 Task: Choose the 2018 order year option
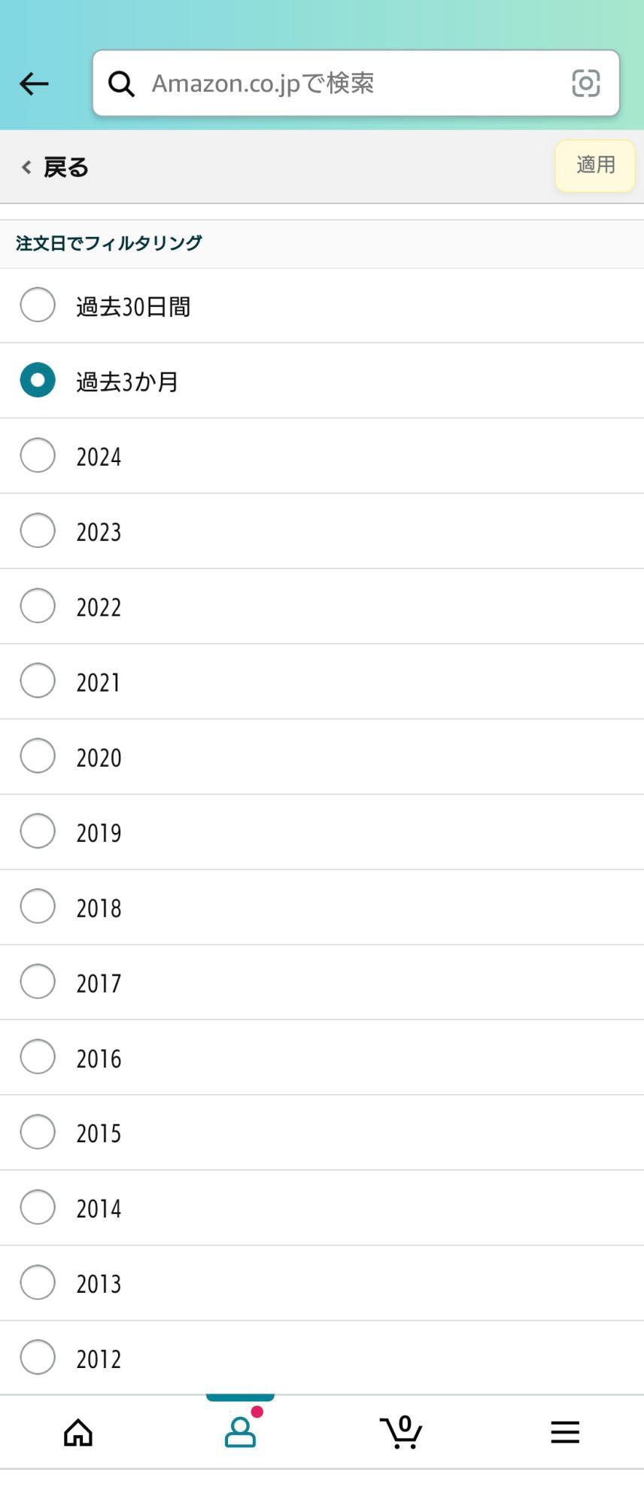(322, 907)
